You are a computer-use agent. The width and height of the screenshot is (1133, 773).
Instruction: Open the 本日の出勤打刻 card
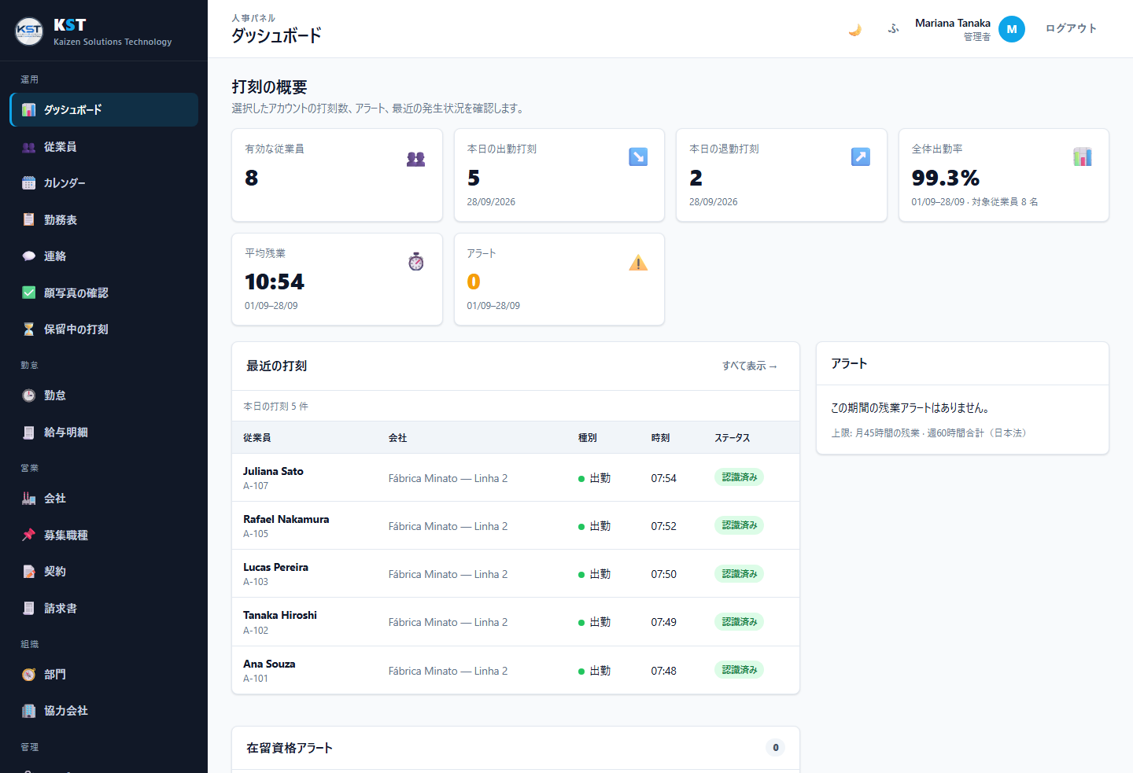559,175
